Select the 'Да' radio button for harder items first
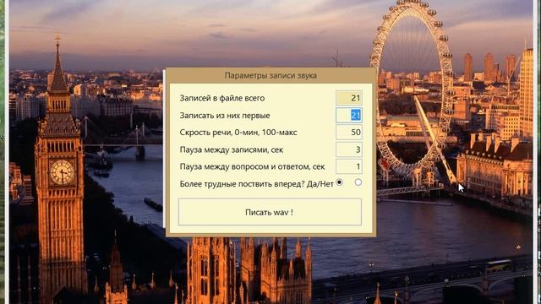The width and height of the screenshot is (541, 304). click(x=340, y=182)
